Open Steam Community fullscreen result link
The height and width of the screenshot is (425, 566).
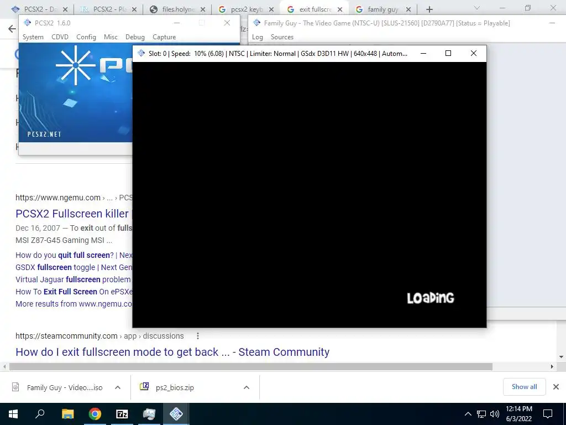click(172, 352)
